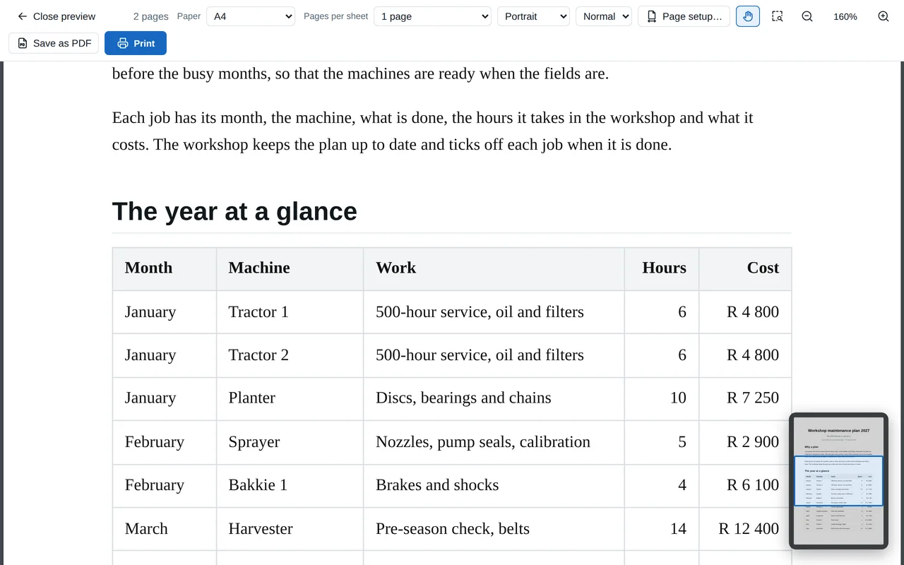The width and height of the screenshot is (904, 565).
Task: Select the Planter machine cell
Action: [x=290, y=398]
